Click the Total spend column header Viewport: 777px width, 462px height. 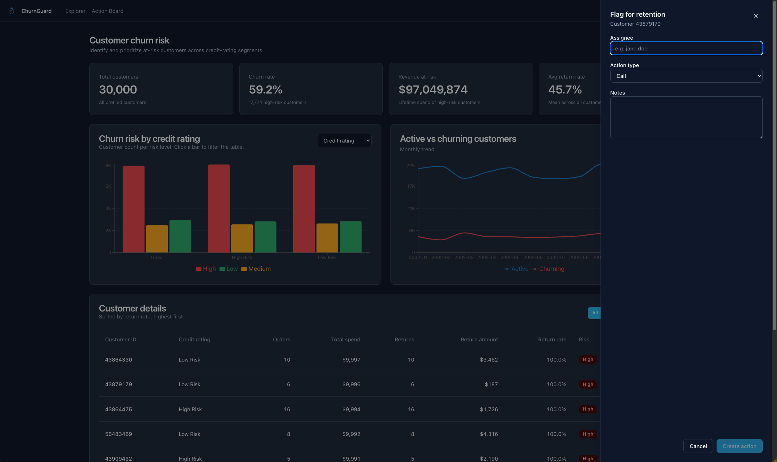(x=346, y=340)
